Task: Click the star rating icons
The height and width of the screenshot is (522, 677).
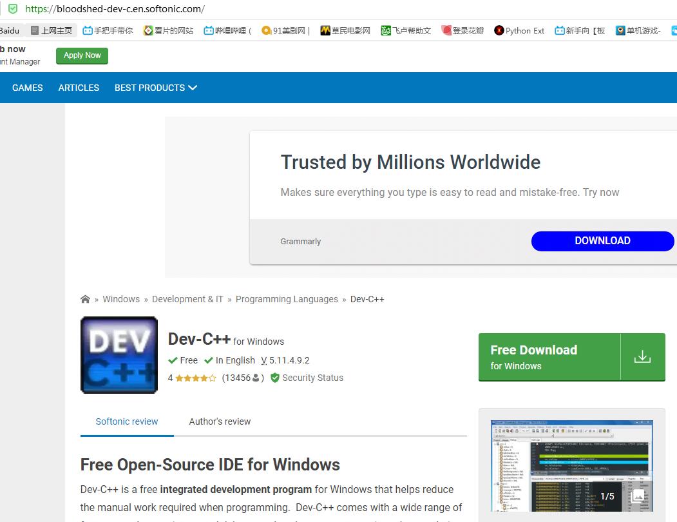Action: point(196,378)
